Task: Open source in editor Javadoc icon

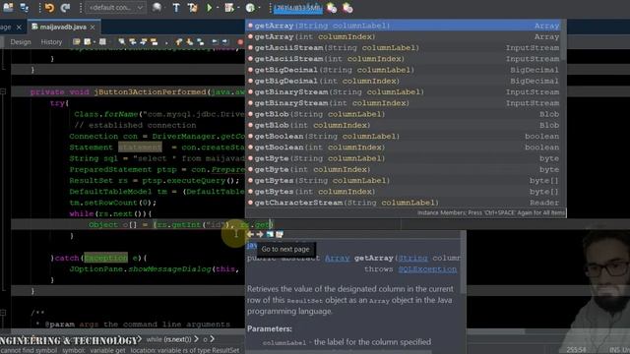Action: point(280,234)
